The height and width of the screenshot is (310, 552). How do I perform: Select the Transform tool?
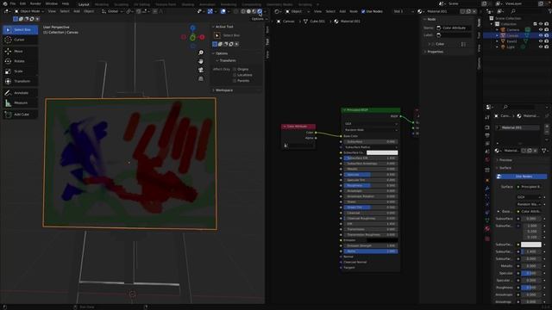(20, 81)
